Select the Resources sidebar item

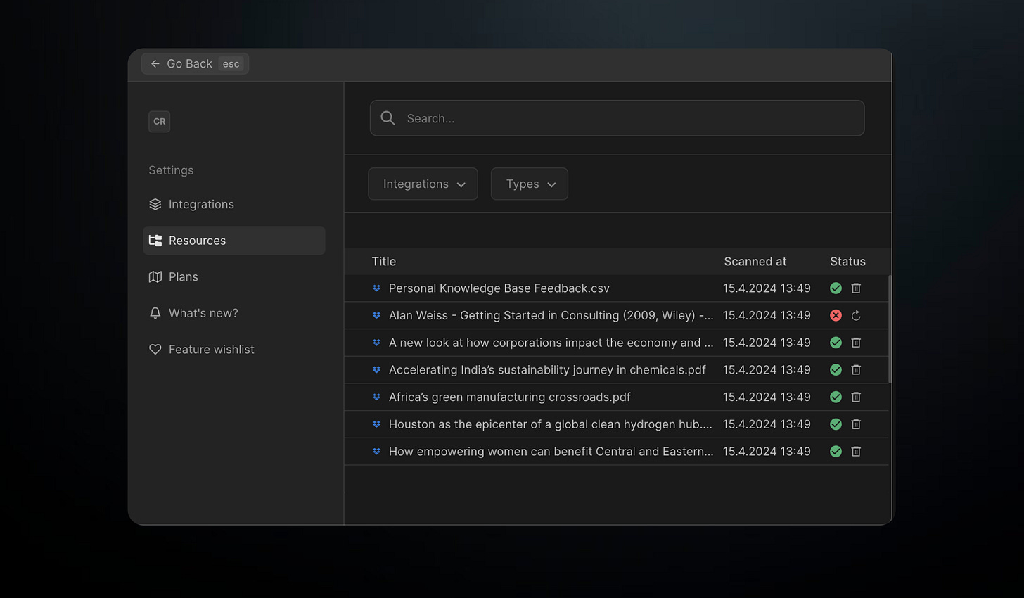tap(233, 241)
